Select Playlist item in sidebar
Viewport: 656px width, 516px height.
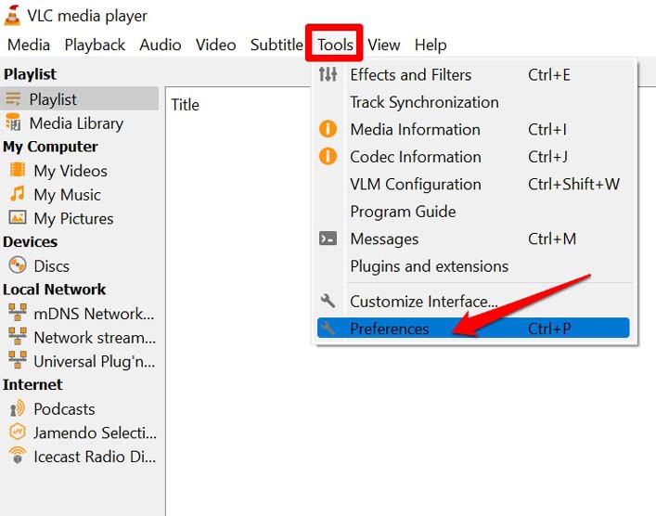click(80, 98)
